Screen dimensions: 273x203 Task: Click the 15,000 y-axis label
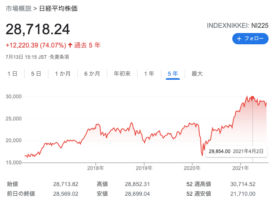(x=14, y=162)
